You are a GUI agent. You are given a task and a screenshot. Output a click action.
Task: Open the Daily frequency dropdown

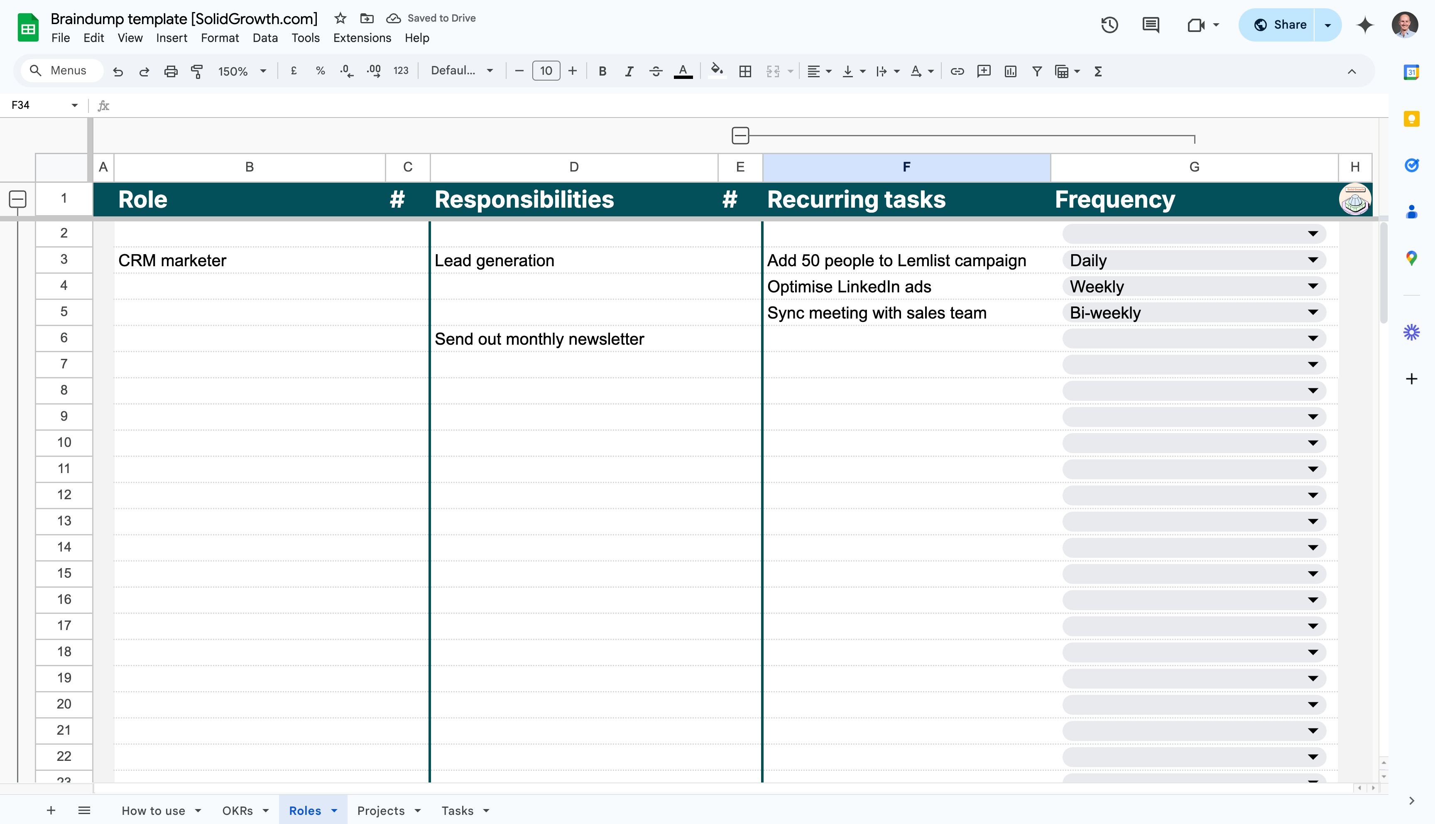click(x=1312, y=260)
